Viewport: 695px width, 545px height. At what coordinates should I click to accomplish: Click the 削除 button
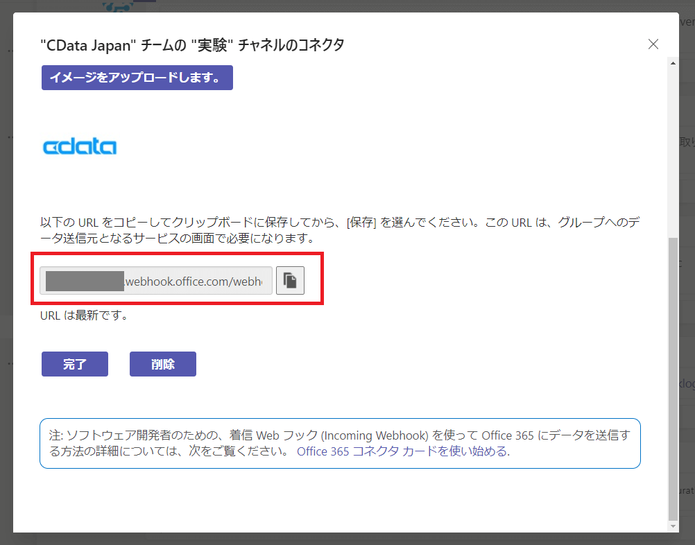tap(163, 364)
